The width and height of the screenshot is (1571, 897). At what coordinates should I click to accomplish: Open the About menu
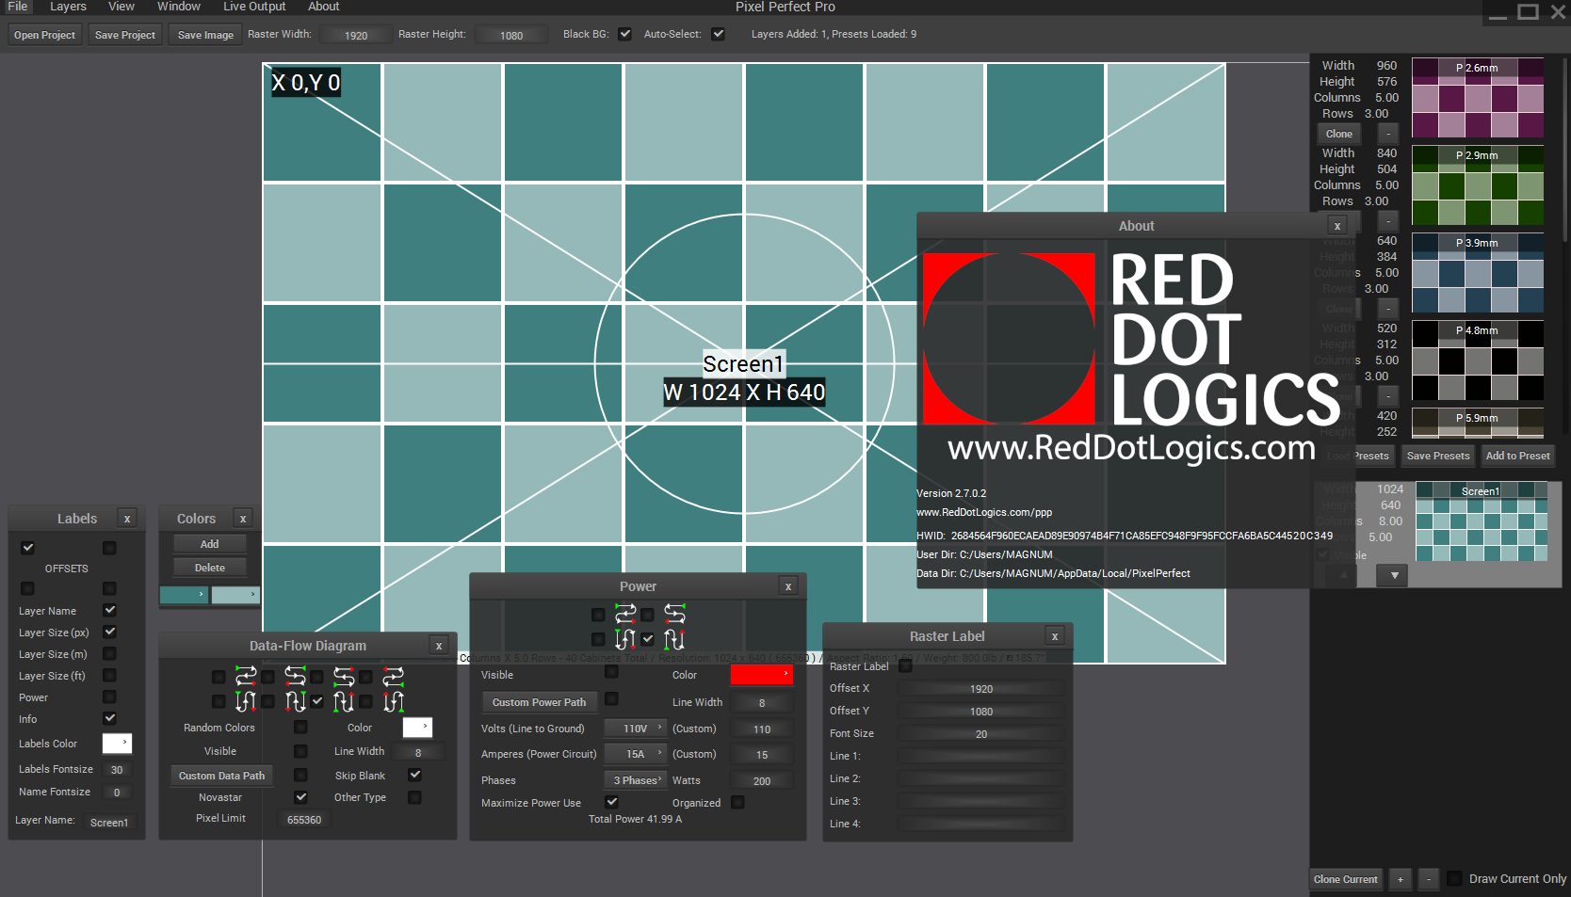click(x=324, y=7)
